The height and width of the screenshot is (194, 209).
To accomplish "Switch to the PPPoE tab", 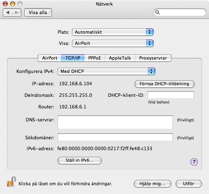I will tap(94, 58).
